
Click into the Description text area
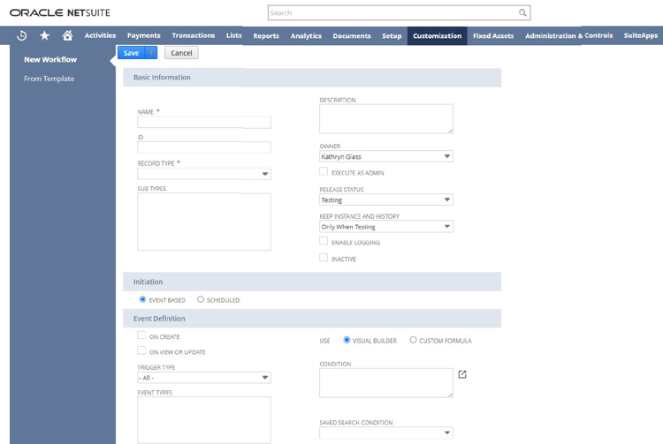[386, 119]
